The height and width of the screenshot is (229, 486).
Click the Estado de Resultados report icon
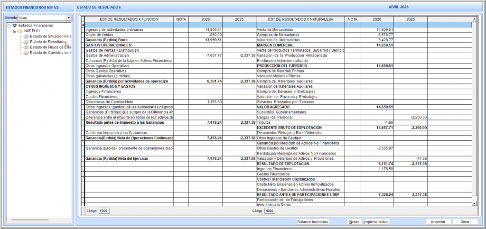click(27, 42)
